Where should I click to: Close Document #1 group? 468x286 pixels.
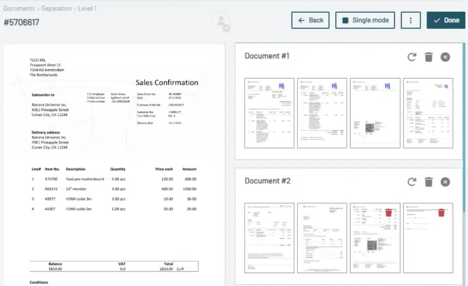[x=445, y=57]
